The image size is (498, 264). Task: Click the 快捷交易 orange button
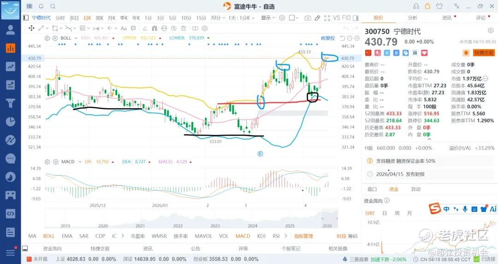pos(484,53)
